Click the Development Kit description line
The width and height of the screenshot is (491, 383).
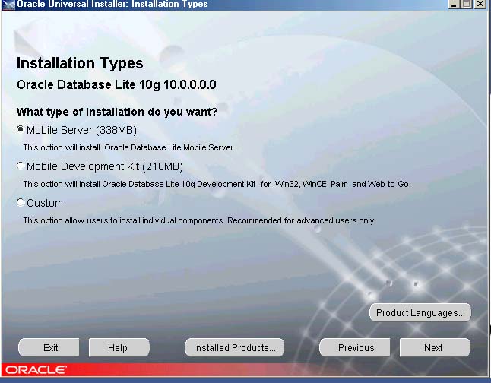click(x=217, y=184)
